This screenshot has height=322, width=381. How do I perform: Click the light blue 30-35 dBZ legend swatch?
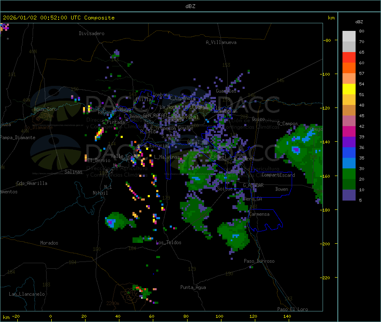pyautogui.click(x=349, y=163)
